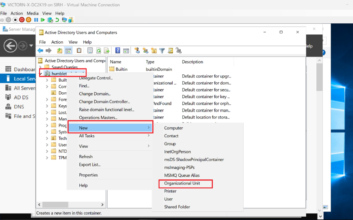Click the tree pane horizontal scrollbar thumb
The image size is (353, 220).
pyautogui.click(x=56, y=205)
